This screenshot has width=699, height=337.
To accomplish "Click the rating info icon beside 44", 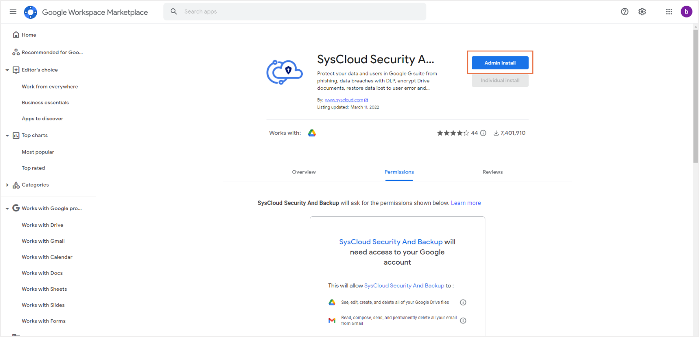I will pos(483,133).
